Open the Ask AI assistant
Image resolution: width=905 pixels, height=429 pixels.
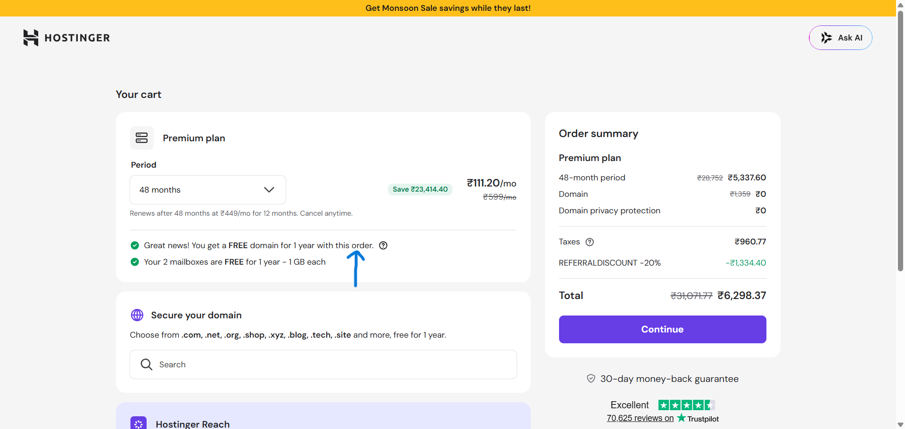point(840,38)
